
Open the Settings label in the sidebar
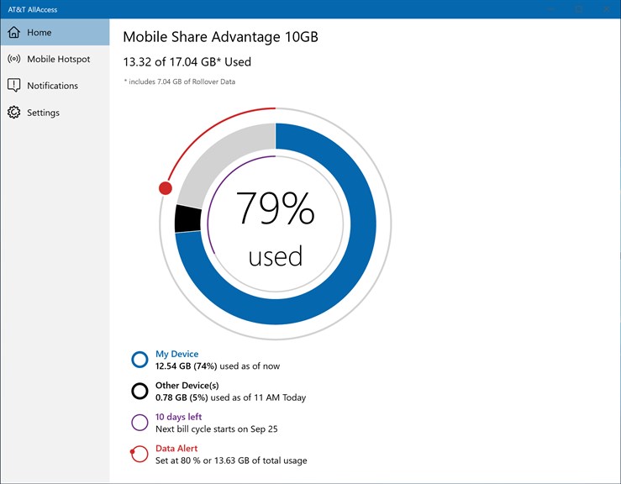[43, 113]
